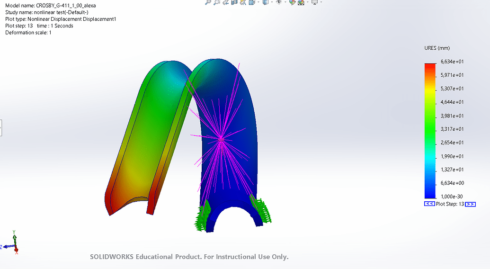Expand the Display Style dropdown arrow
The image size is (490, 269).
coord(272,2)
